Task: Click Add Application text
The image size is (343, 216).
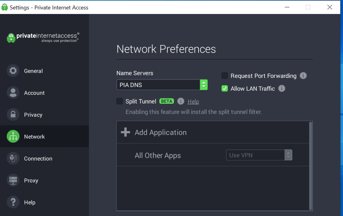Action: click(x=160, y=132)
